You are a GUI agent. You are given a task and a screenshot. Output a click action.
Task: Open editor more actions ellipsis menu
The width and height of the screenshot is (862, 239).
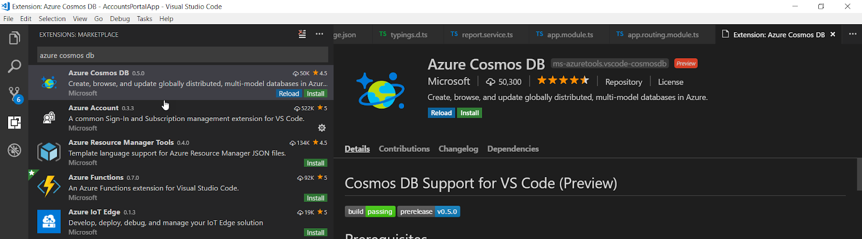[x=853, y=34]
